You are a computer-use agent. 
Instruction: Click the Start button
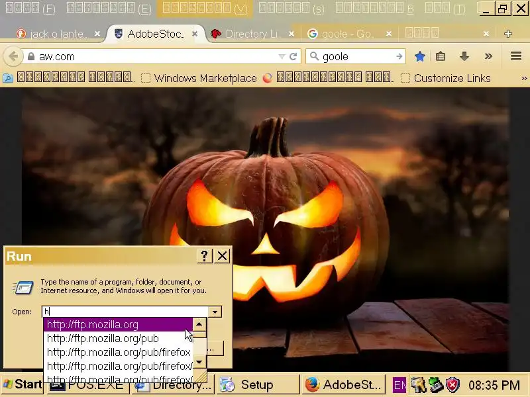click(23, 384)
